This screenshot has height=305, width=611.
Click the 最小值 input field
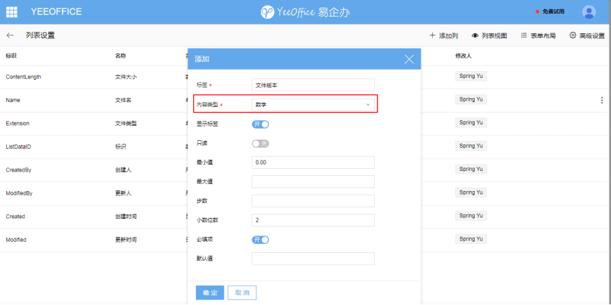[313, 163]
